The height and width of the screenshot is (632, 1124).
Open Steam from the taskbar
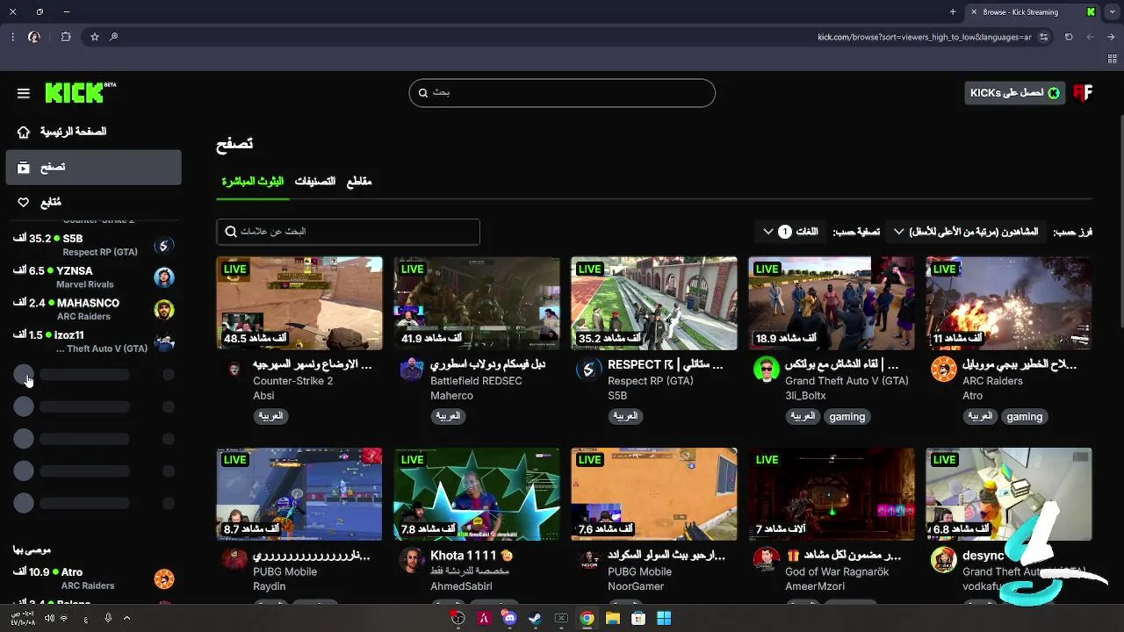pyautogui.click(x=535, y=618)
